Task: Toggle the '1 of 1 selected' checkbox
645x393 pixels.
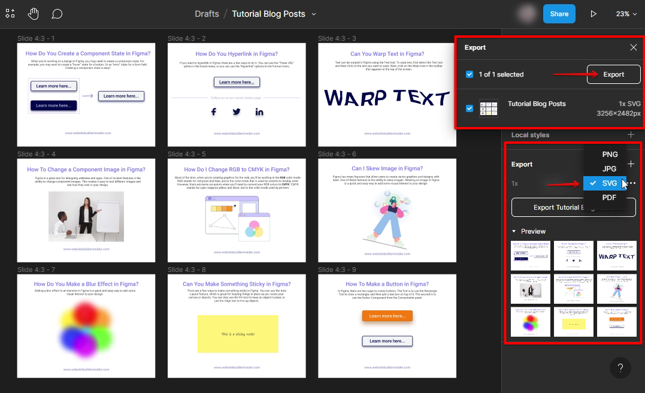Action: point(470,74)
